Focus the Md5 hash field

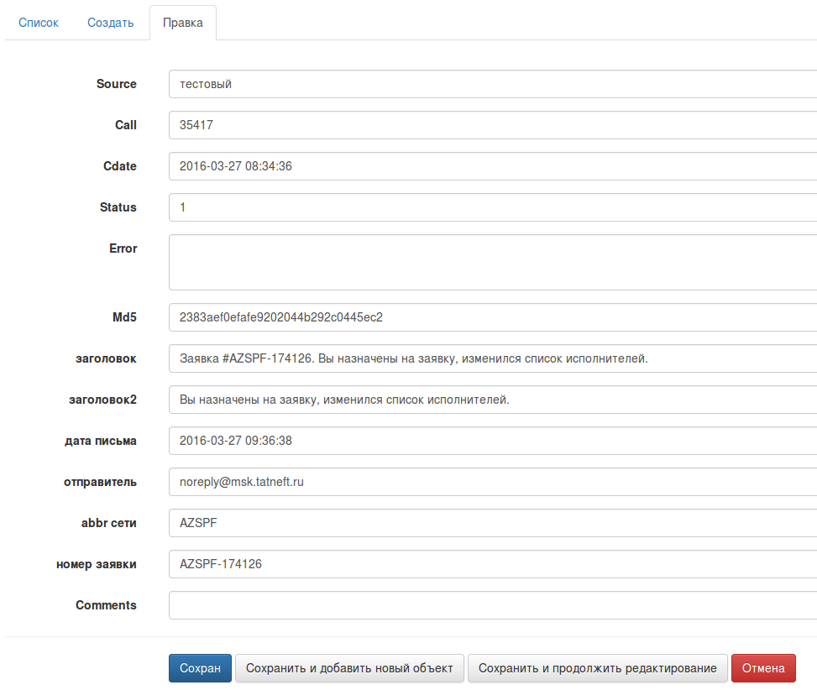click(492, 317)
